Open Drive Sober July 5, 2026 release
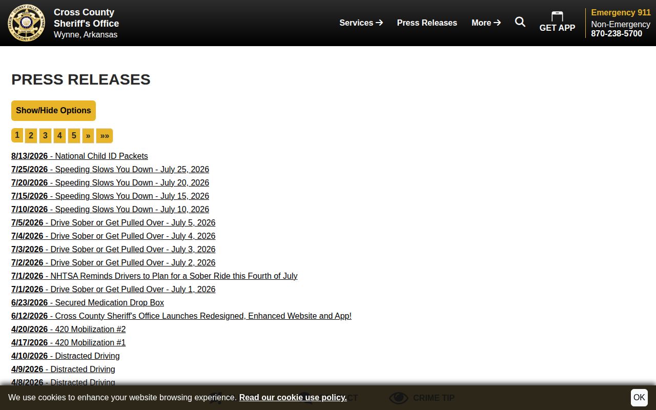 point(113,222)
